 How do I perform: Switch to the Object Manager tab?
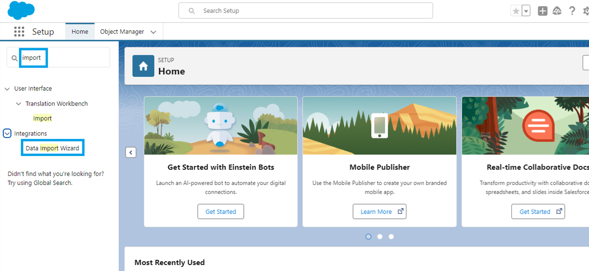(x=121, y=31)
